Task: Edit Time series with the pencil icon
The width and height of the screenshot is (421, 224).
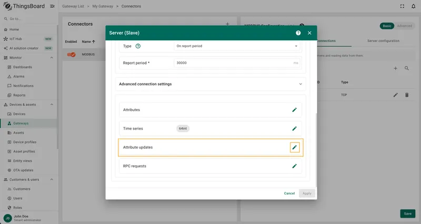Action: 295,129
